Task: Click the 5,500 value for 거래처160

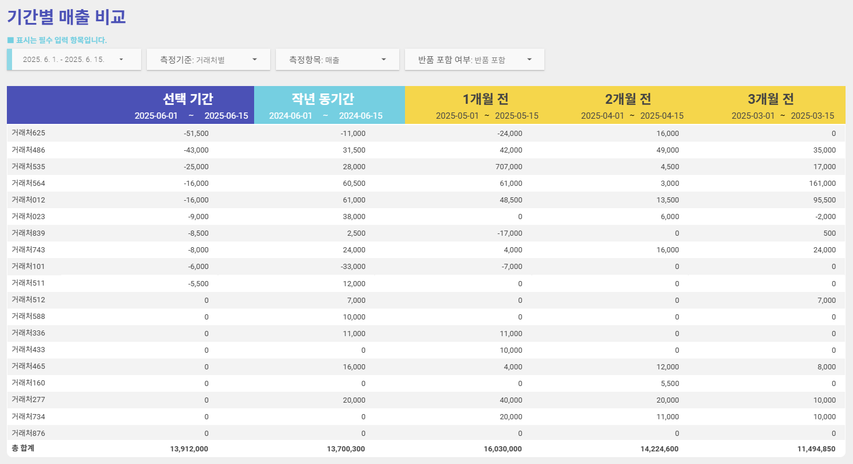Action: 670,383
